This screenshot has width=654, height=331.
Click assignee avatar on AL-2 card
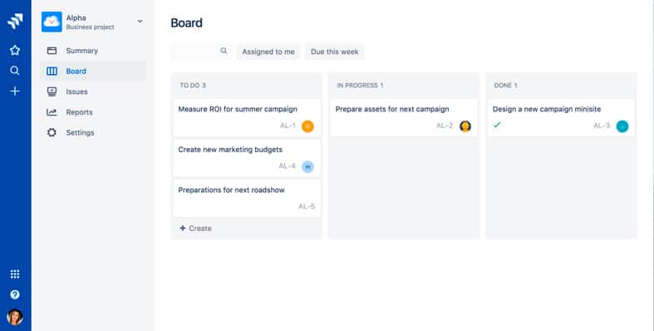pos(465,126)
